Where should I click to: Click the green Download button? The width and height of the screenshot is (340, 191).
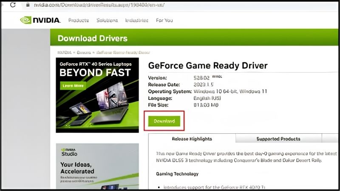(x=164, y=121)
